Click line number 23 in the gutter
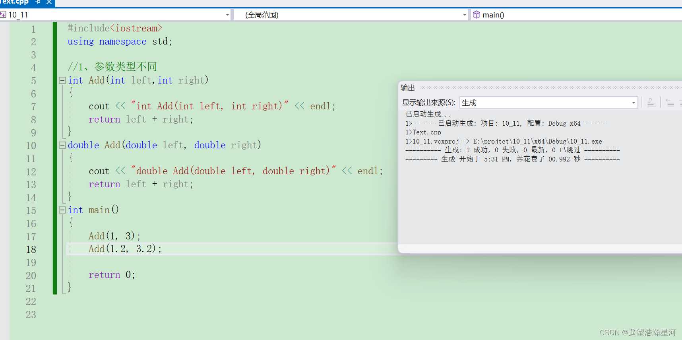The width and height of the screenshot is (682, 340). click(31, 315)
